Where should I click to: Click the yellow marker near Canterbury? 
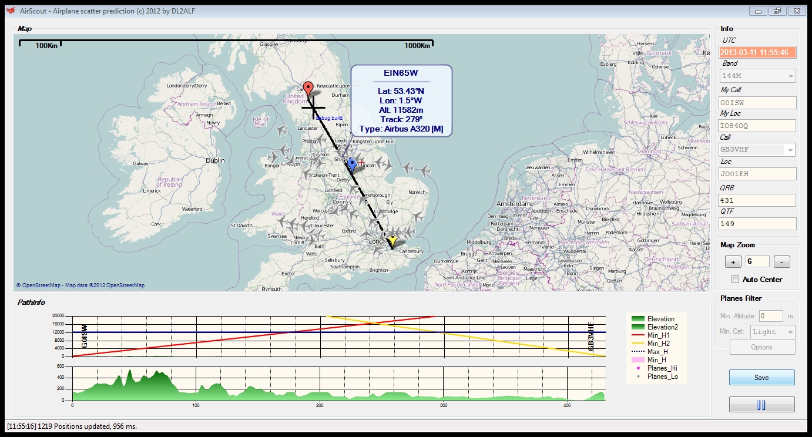pyautogui.click(x=392, y=241)
